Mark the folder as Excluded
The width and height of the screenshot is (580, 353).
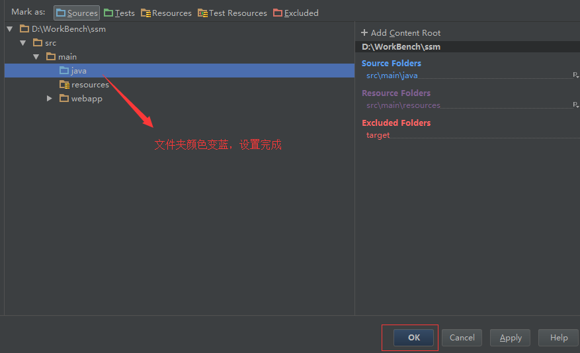click(296, 13)
